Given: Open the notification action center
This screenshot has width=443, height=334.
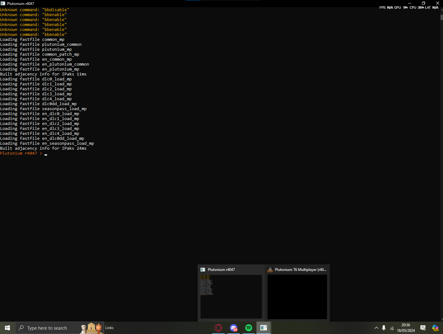Looking at the screenshot, I should click(x=423, y=328).
